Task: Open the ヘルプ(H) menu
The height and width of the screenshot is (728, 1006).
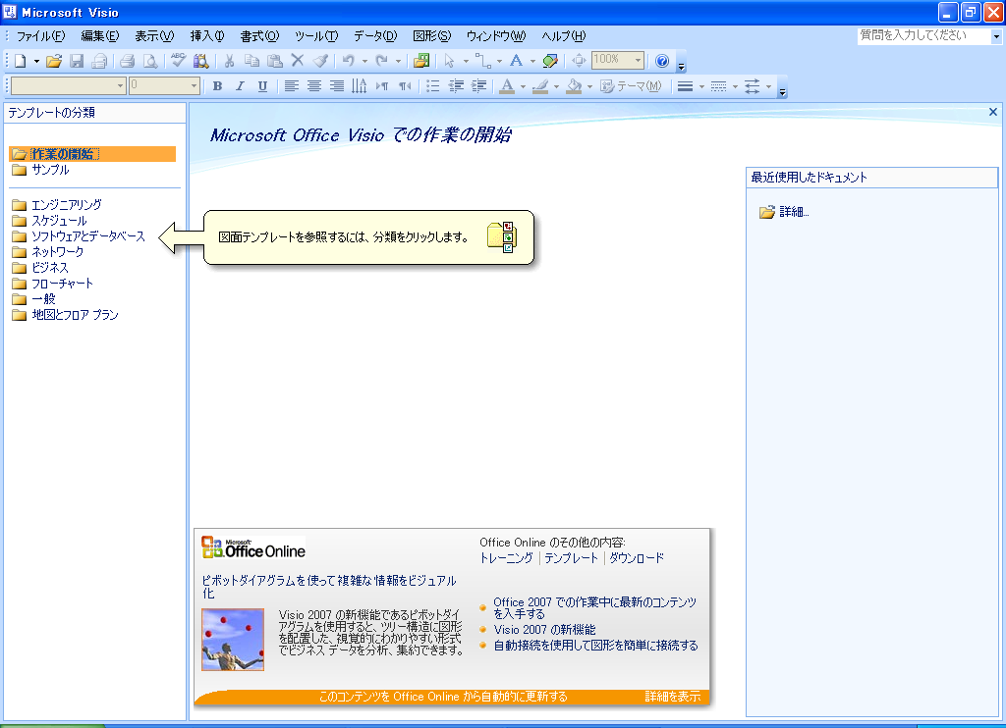Action: point(563,36)
